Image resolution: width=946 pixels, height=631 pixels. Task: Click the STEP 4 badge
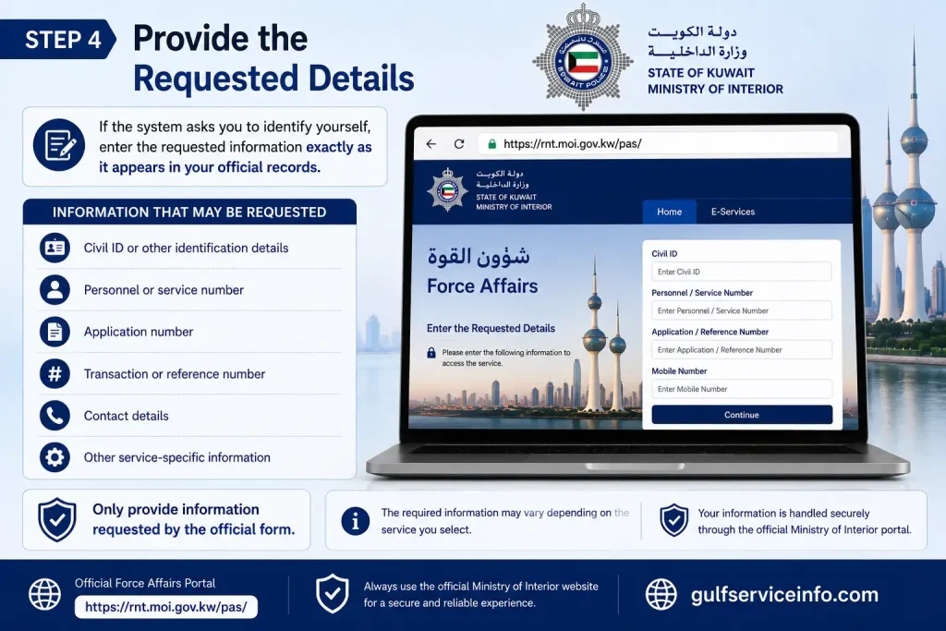58,39
